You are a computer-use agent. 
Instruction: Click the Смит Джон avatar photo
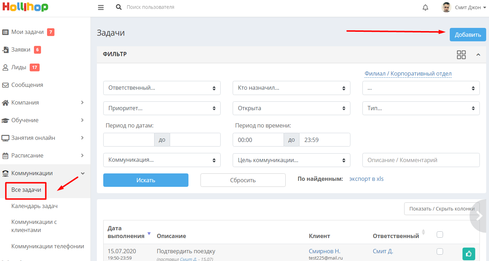point(446,7)
